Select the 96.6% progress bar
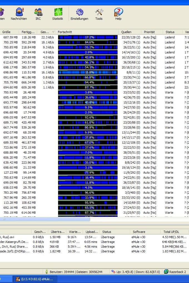This screenshot has height=283, width=189. pyautogui.click(x=88, y=193)
